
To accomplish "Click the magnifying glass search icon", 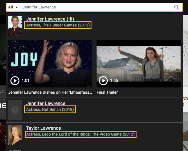I will tap(176, 7).
